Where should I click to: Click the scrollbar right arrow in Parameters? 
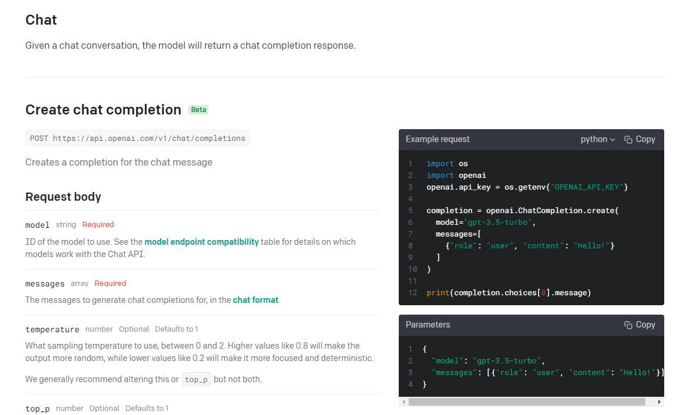[x=659, y=401]
